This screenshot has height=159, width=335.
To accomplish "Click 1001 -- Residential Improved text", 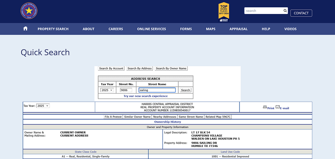I will point(230,156).
